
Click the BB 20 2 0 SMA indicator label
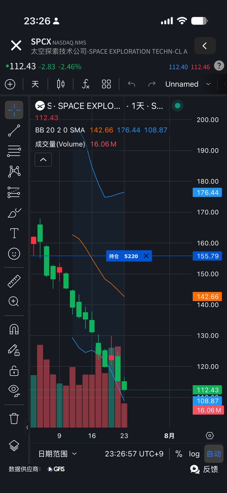point(60,130)
